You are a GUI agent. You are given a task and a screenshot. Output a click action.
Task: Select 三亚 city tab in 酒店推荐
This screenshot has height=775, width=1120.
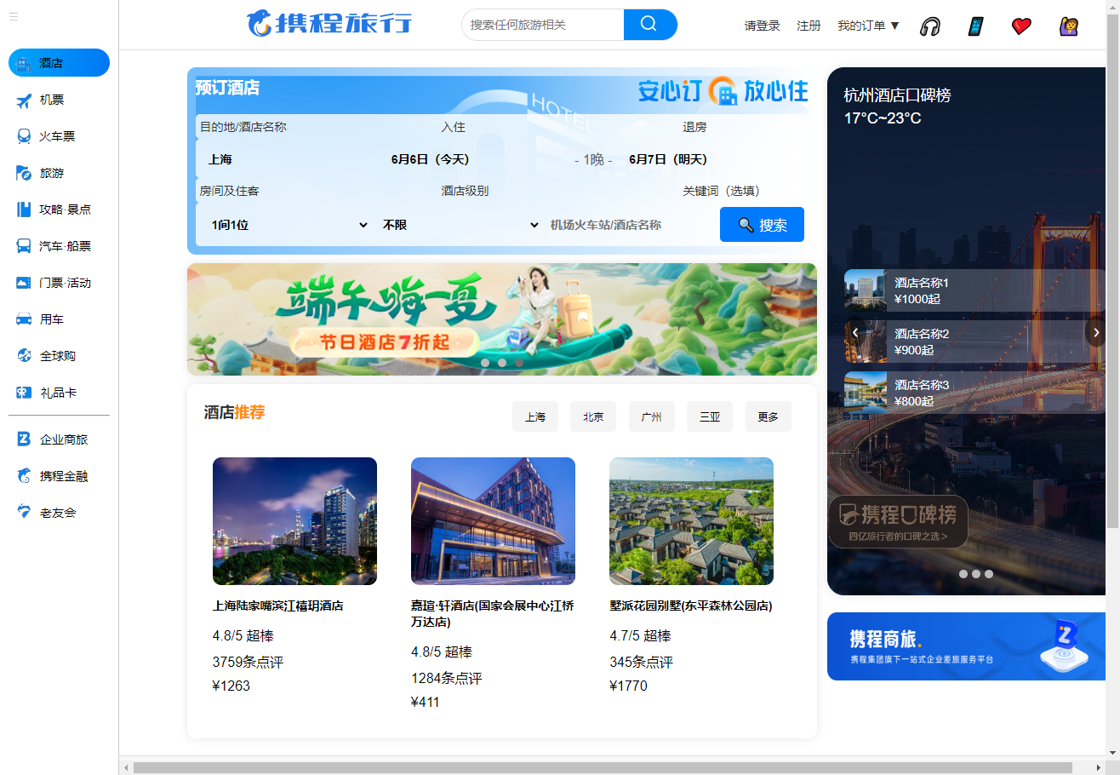pos(710,416)
